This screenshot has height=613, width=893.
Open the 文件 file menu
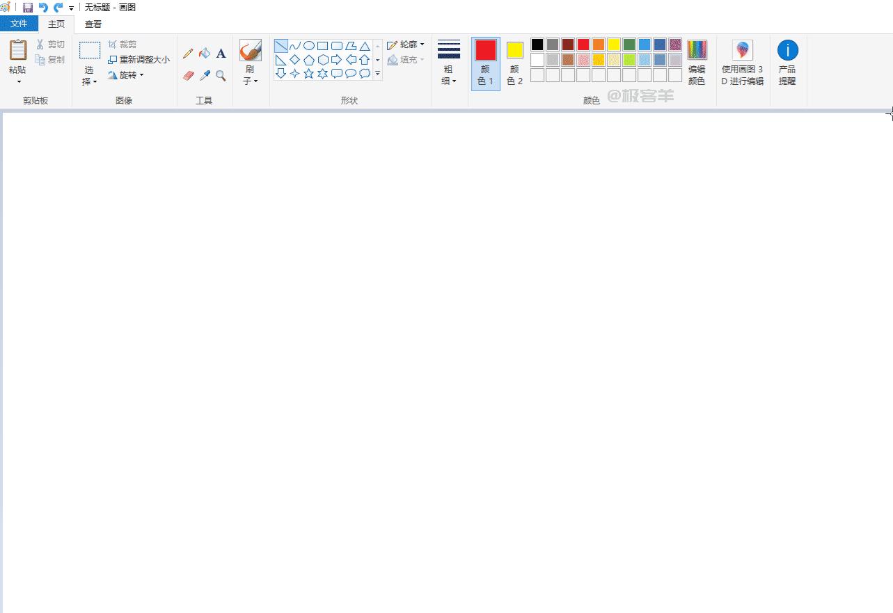coord(19,24)
